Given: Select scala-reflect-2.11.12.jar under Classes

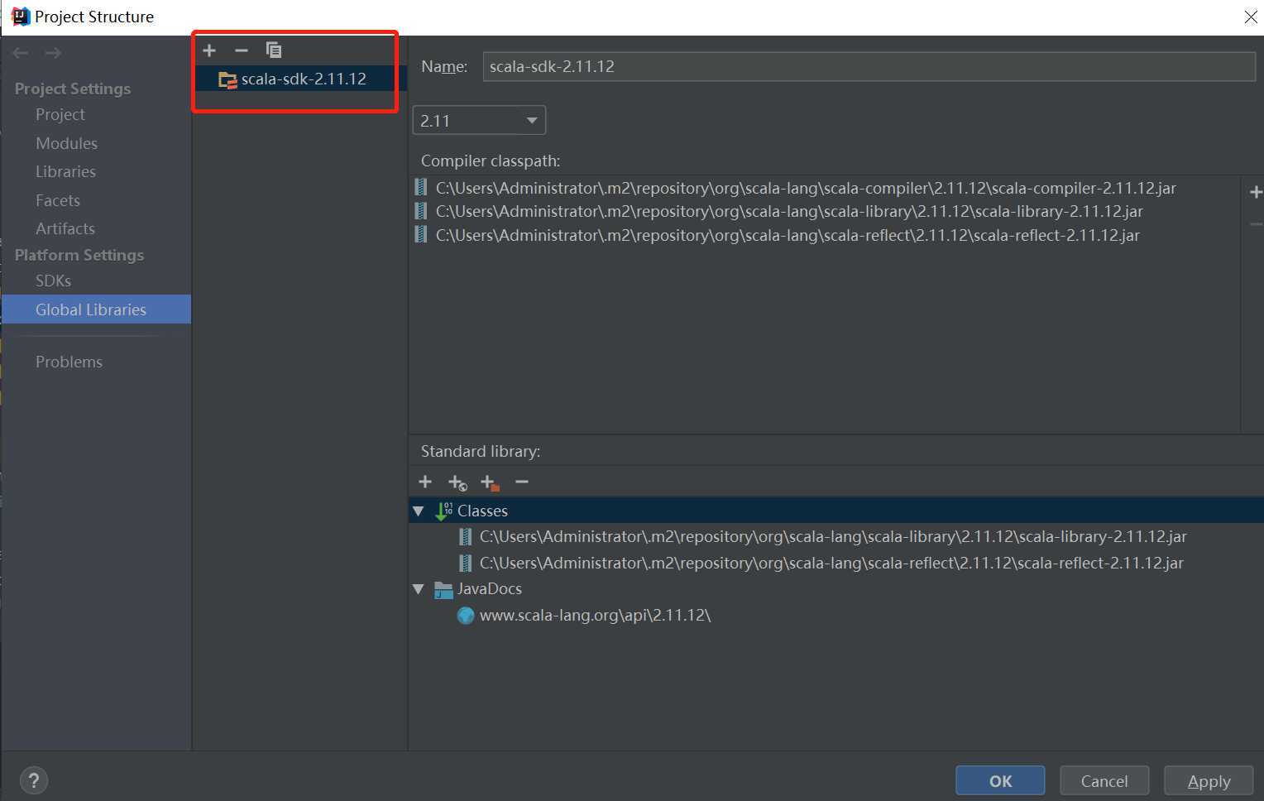Looking at the screenshot, I should pos(831,563).
